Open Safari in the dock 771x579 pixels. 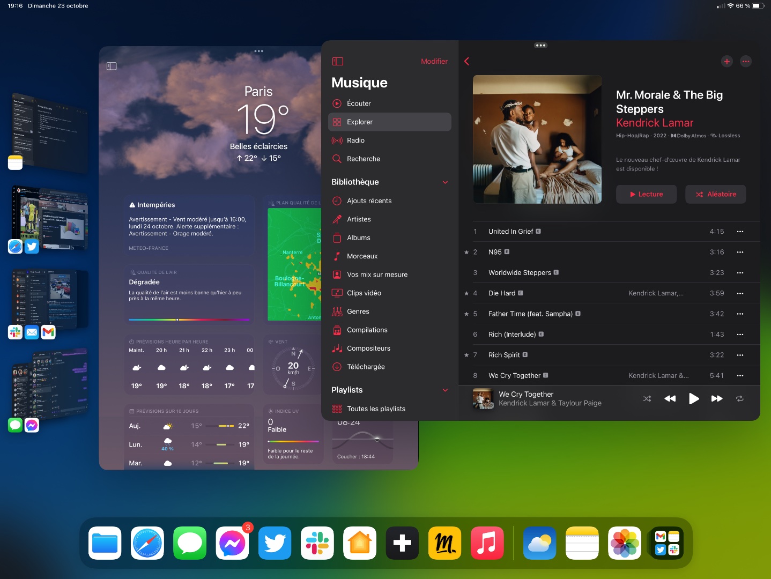tap(147, 543)
